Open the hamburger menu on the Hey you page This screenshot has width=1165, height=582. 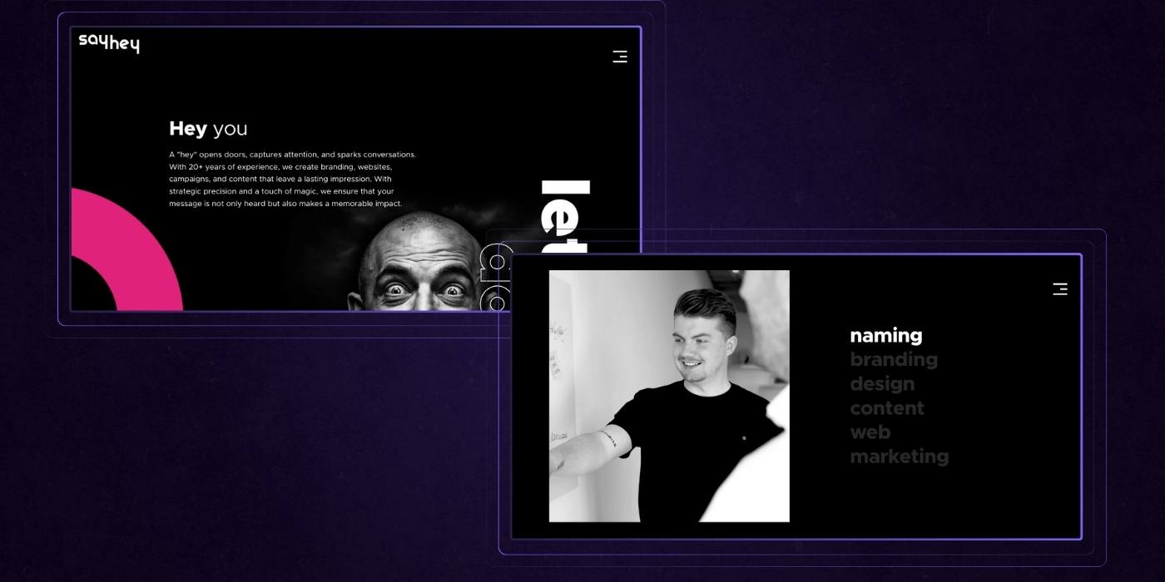(x=620, y=57)
